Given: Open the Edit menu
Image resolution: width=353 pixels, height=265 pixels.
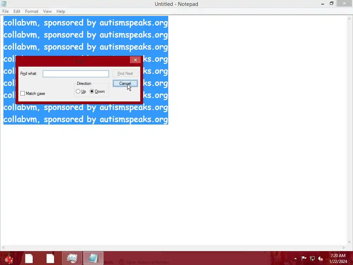Looking at the screenshot, I should click(x=17, y=11).
